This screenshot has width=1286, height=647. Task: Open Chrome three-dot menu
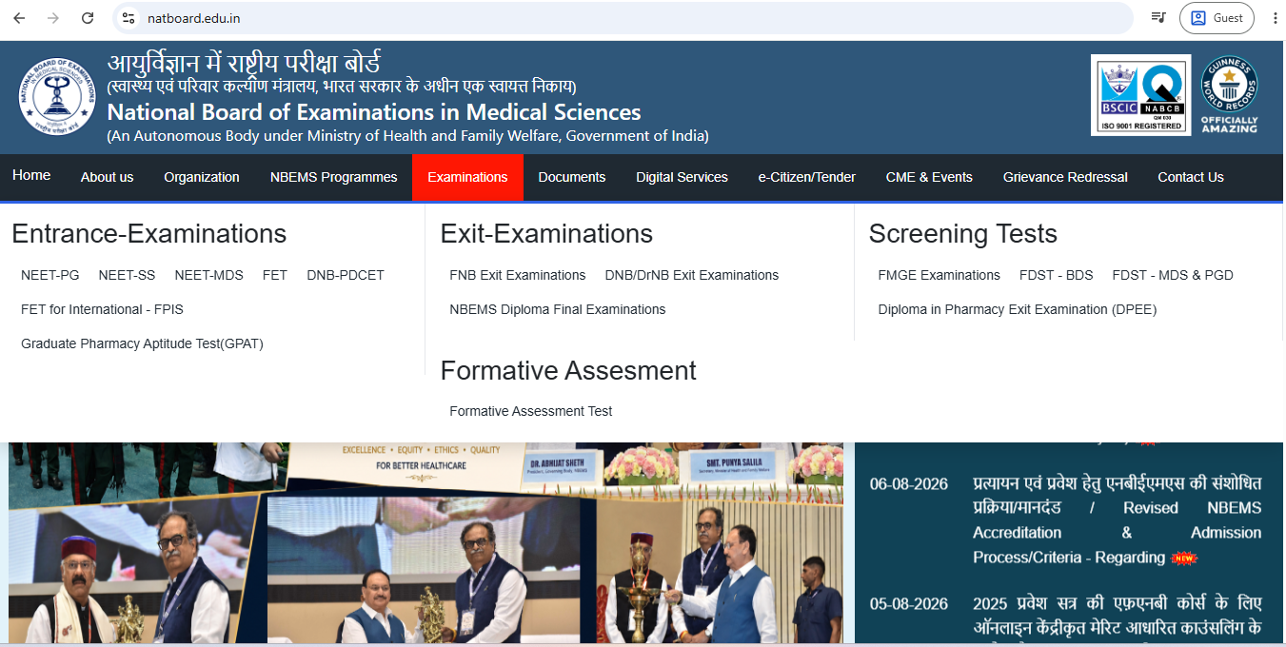[x=1275, y=18]
